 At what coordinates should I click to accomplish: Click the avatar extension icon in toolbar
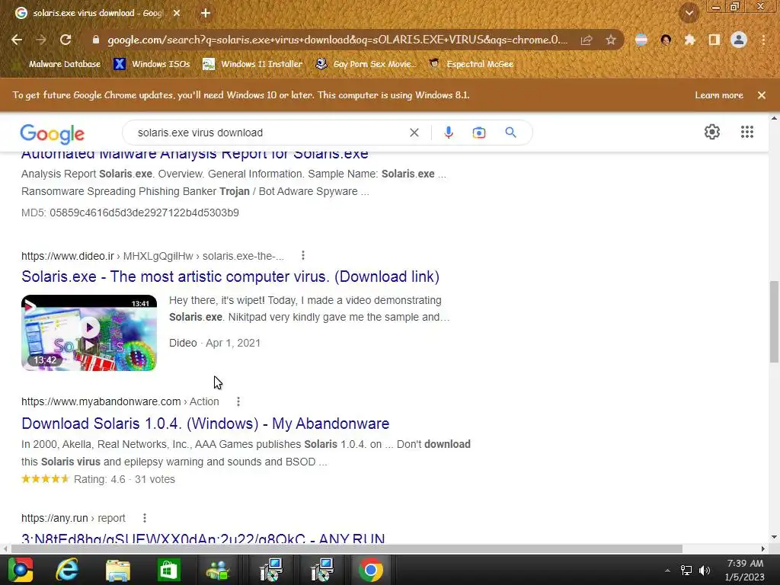[666, 40]
